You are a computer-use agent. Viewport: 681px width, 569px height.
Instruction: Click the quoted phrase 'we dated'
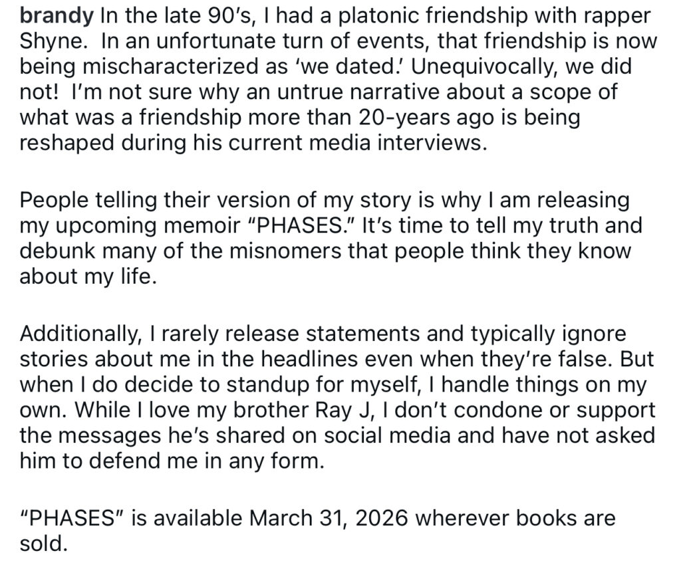pyautogui.click(x=365, y=67)
